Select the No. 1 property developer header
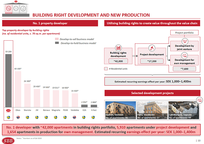The height and width of the screenshot is (144, 204). click(x=52, y=23)
